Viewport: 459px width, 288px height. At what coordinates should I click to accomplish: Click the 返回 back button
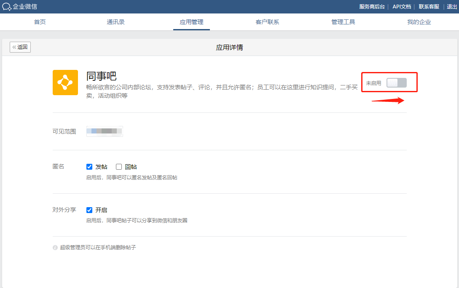click(20, 47)
